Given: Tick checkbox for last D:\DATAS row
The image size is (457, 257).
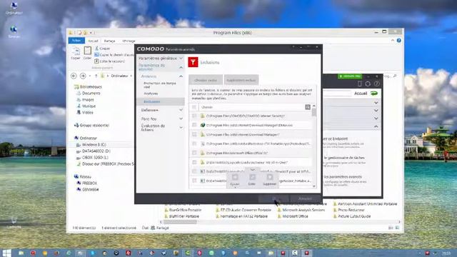Looking at the screenshot, I should pyautogui.click(x=194, y=181).
